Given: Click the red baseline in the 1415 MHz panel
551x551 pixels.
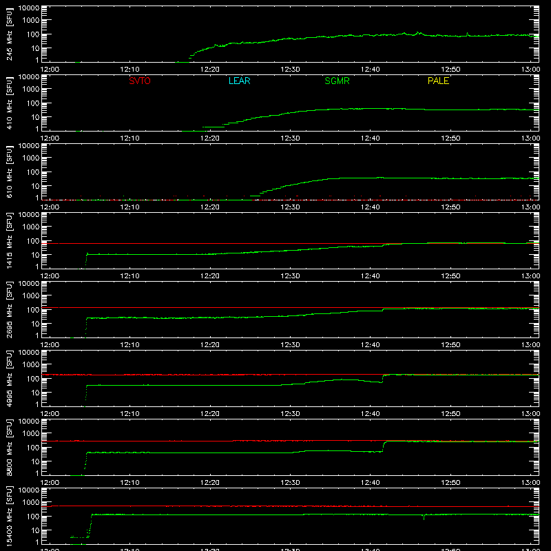Looking at the screenshot, I should pos(290,243).
